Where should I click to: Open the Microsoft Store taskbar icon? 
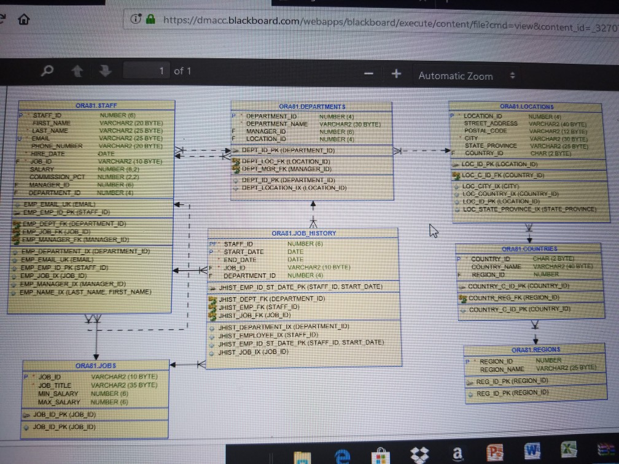(381, 456)
